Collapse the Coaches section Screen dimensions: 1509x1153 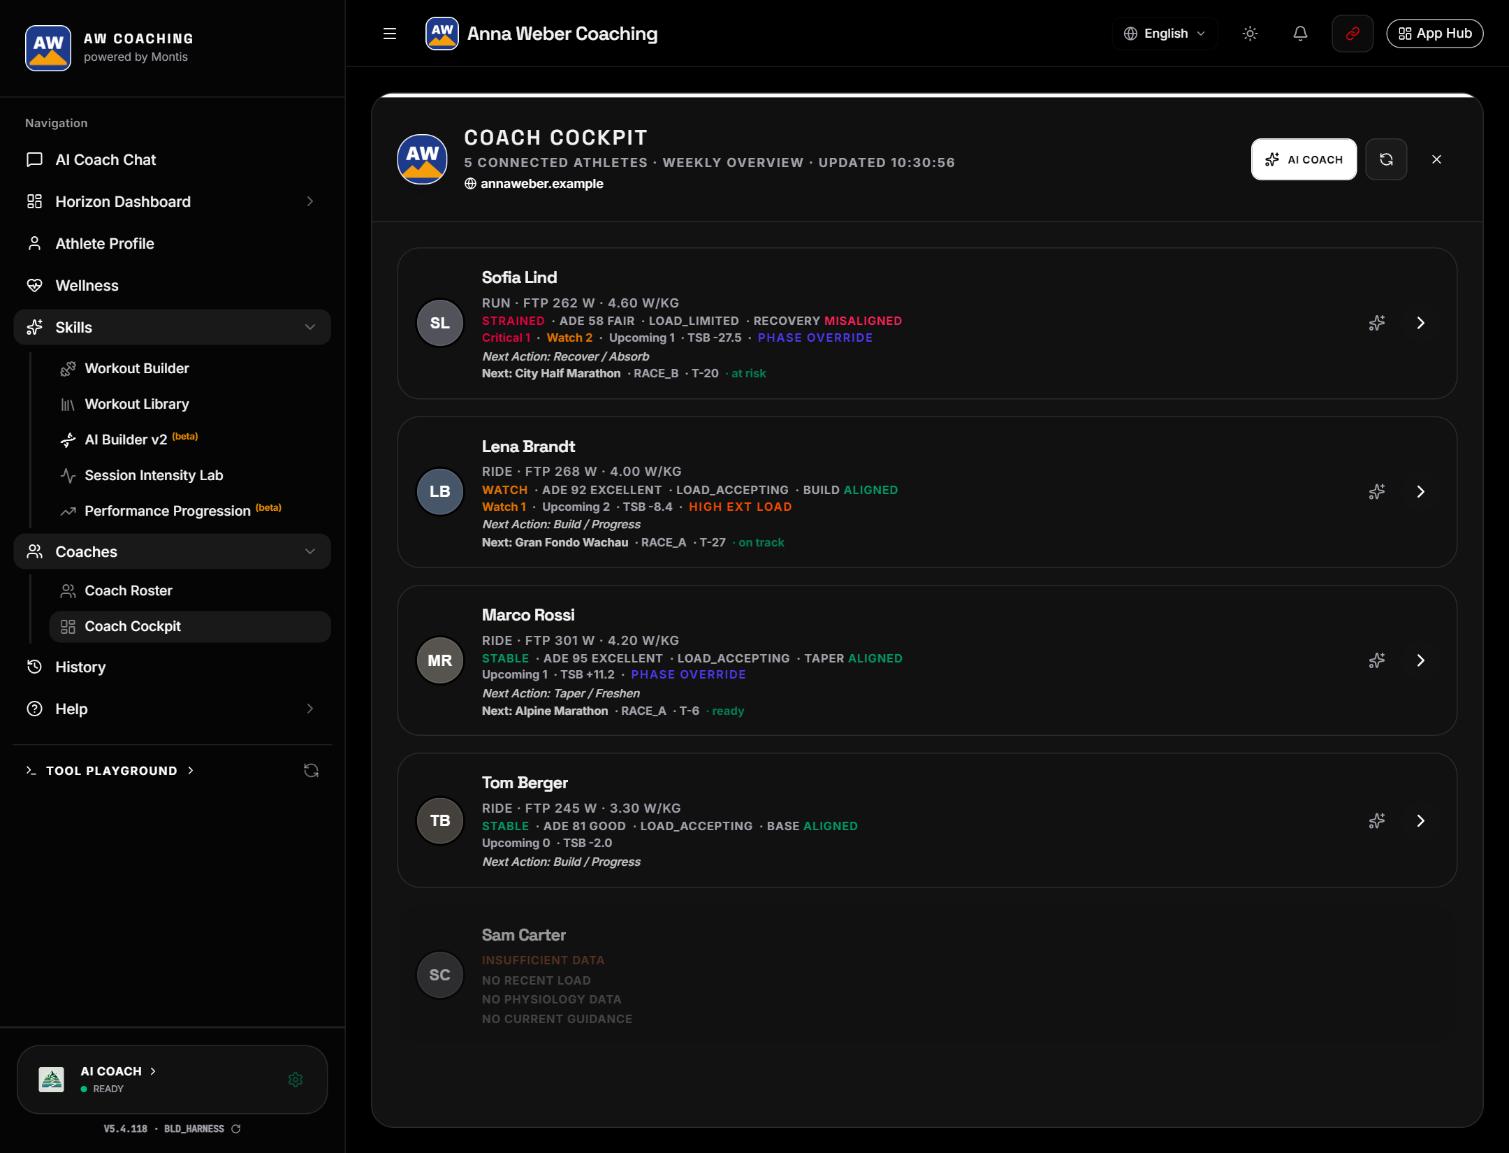point(172,551)
